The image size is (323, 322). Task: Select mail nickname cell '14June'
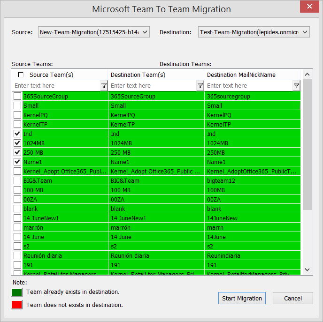coord(253,237)
